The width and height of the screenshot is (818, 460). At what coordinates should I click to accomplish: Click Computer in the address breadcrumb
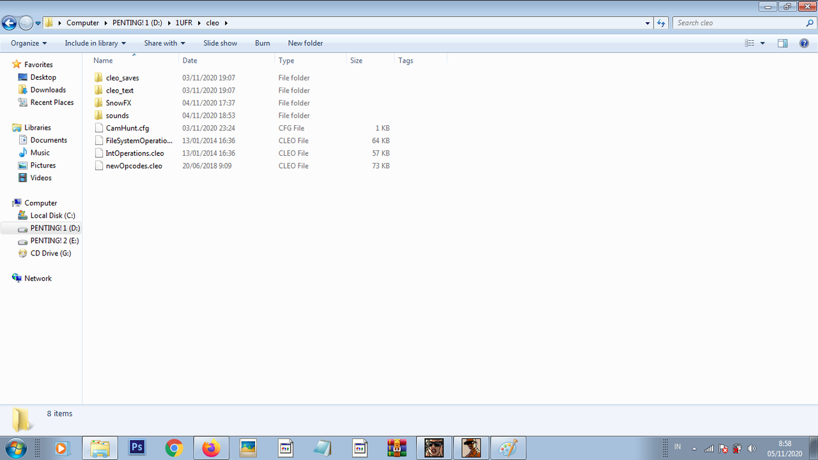[x=83, y=23]
